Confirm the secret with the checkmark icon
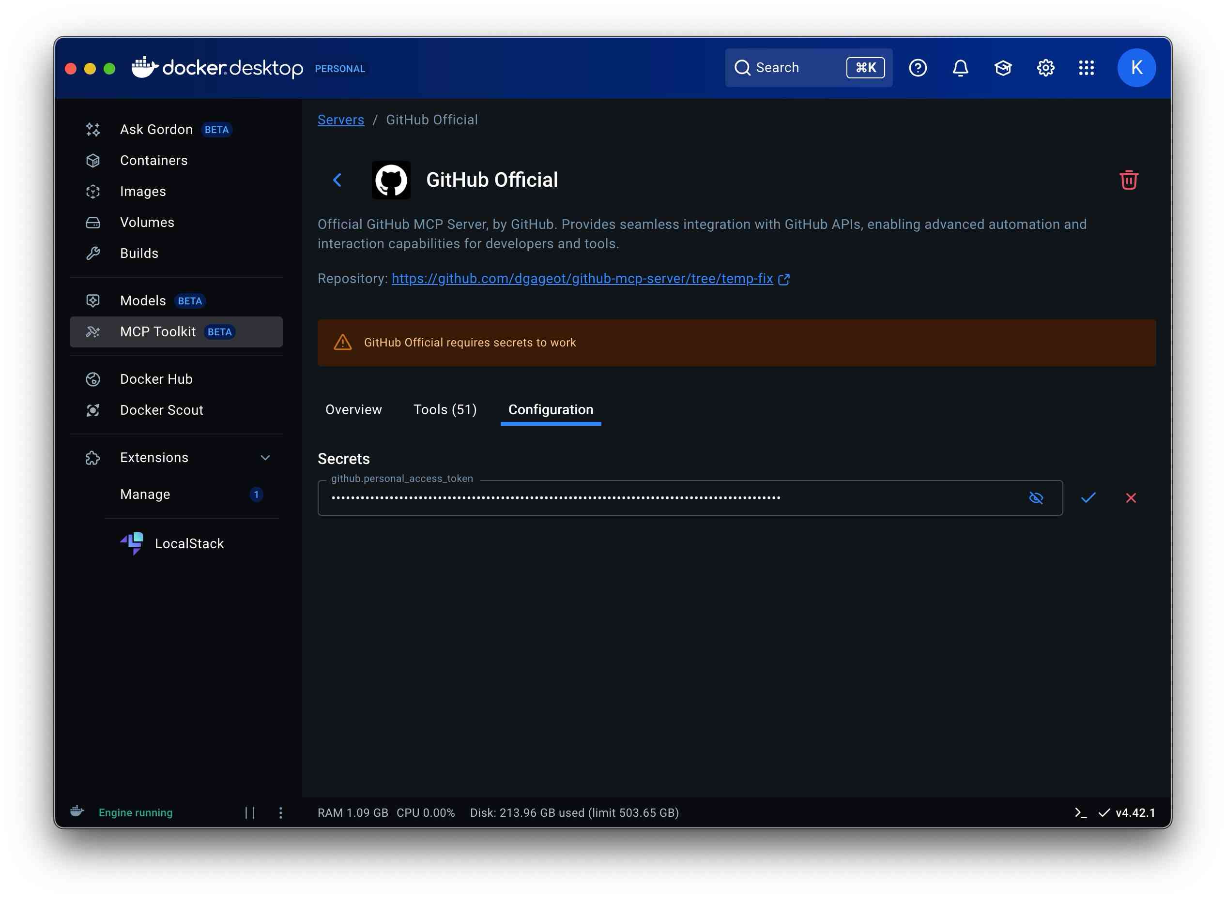Viewport: 1226px width, 900px height. [x=1088, y=497]
